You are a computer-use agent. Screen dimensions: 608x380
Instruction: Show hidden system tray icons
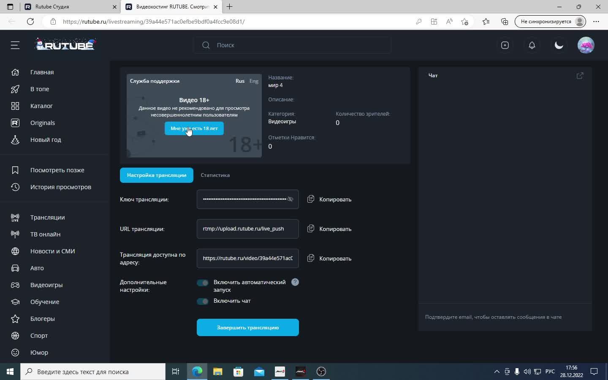point(497,372)
